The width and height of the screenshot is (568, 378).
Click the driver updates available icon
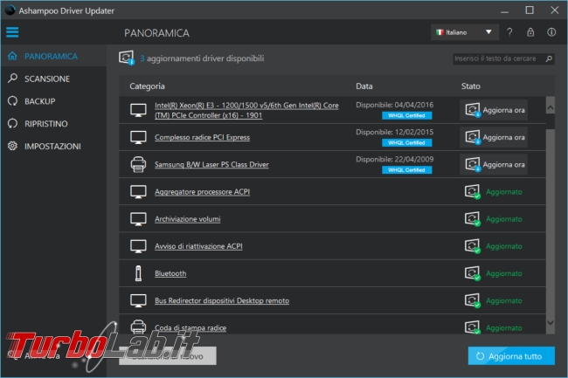[127, 58]
